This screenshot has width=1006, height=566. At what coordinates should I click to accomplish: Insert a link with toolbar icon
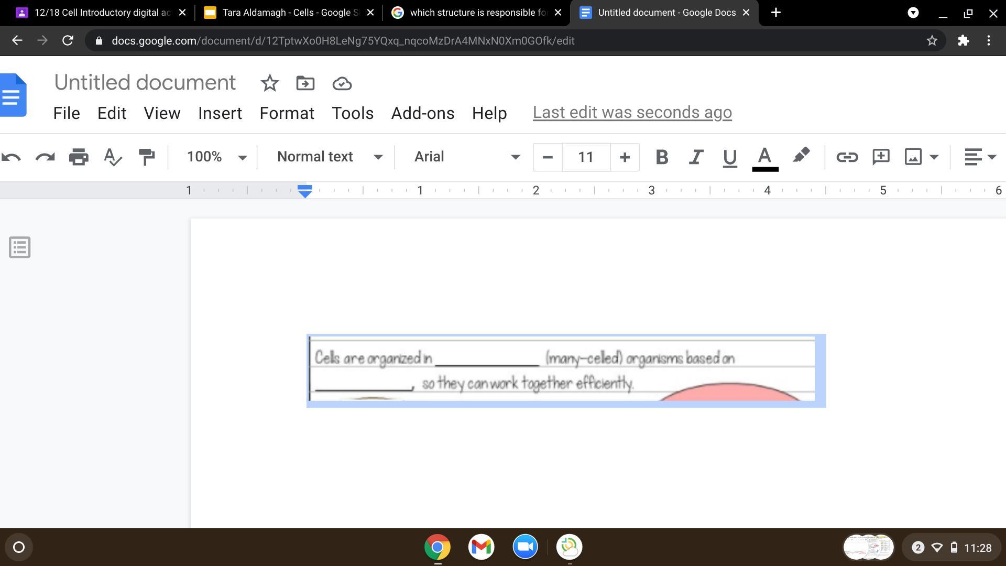[847, 157]
